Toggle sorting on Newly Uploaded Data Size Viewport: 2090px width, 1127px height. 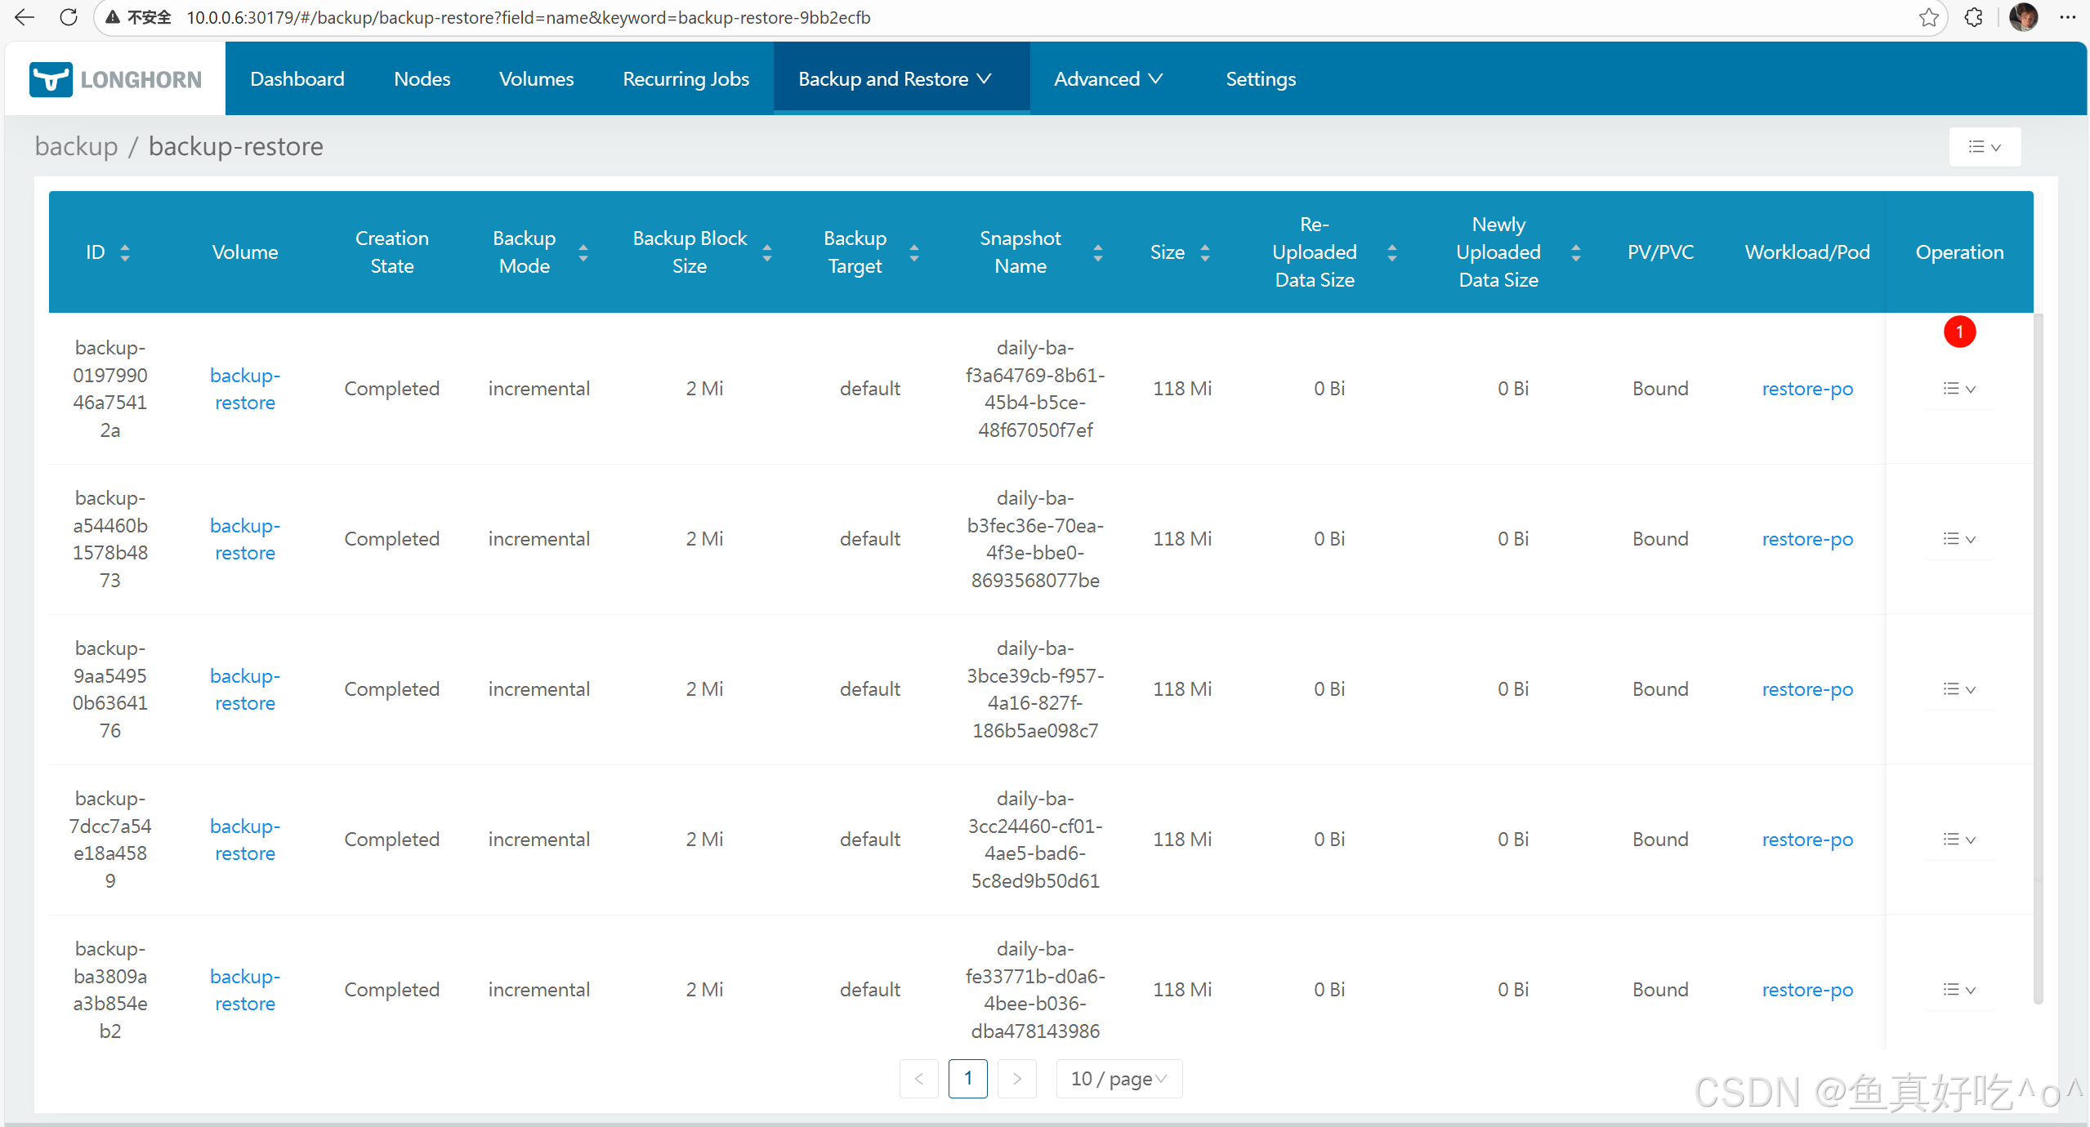click(x=1575, y=252)
